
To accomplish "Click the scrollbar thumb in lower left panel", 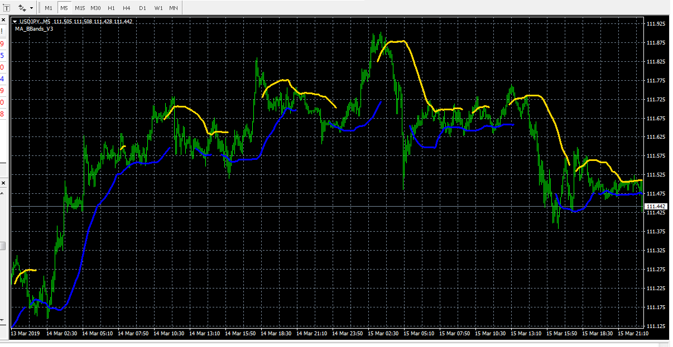I will [3, 246].
